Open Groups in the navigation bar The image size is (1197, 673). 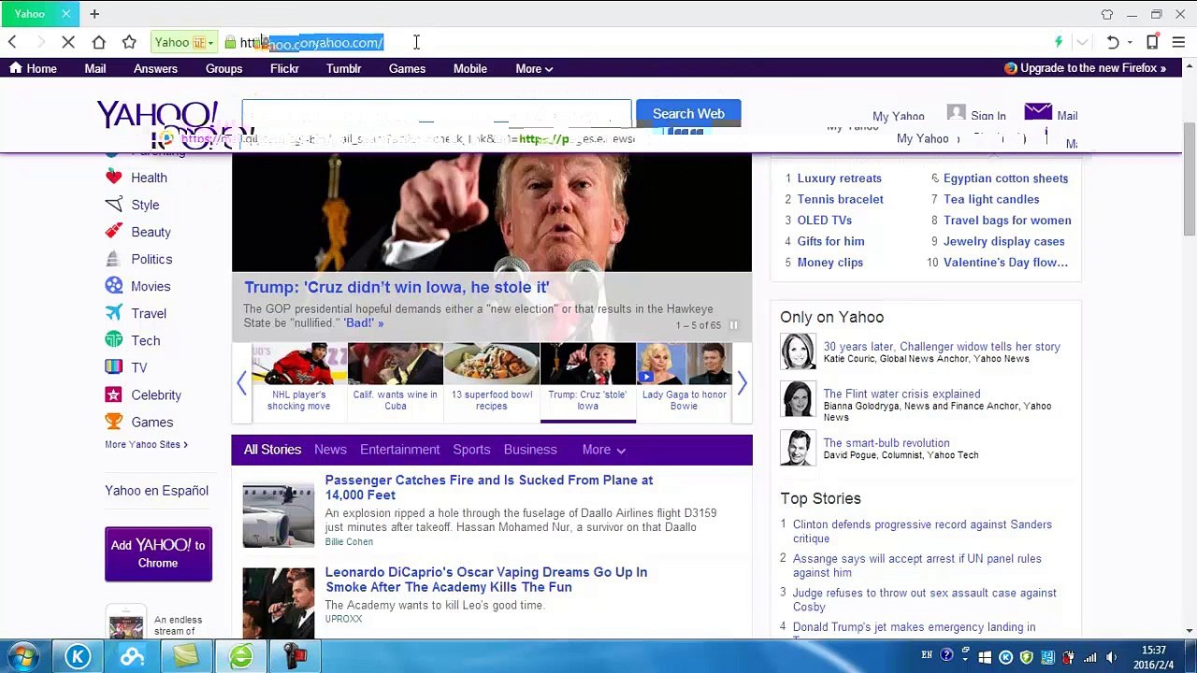[224, 68]
